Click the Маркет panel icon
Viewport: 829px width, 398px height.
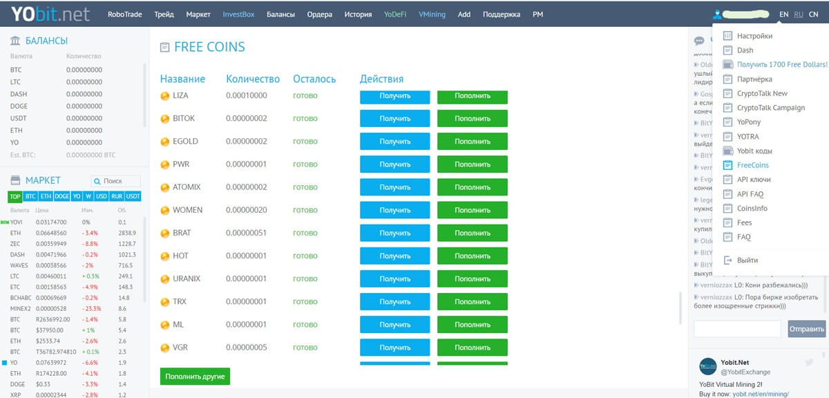[x=15, y=181]
